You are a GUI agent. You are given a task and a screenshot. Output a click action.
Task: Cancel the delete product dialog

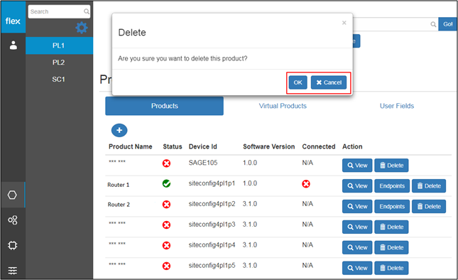tap(329, 82)
